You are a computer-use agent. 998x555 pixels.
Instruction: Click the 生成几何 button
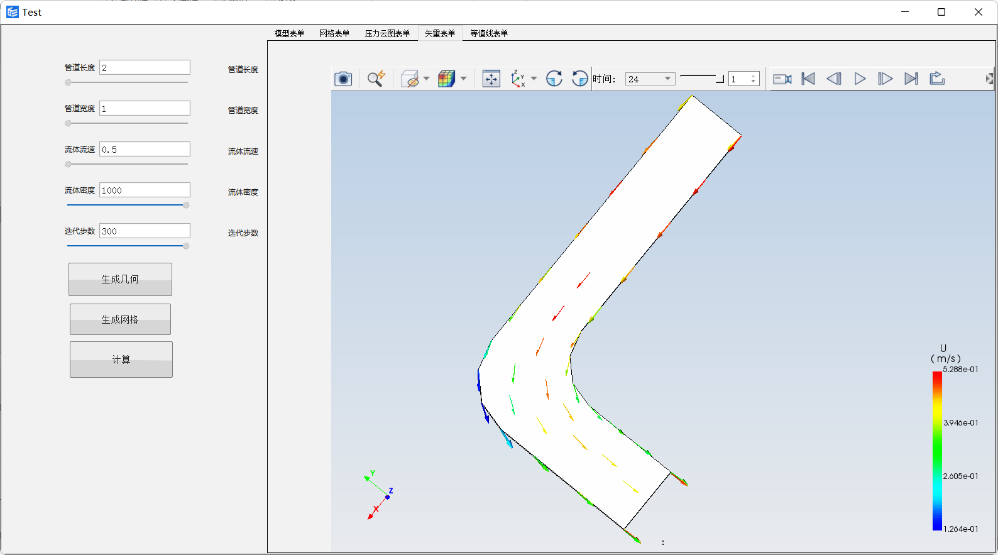point(120,279)
